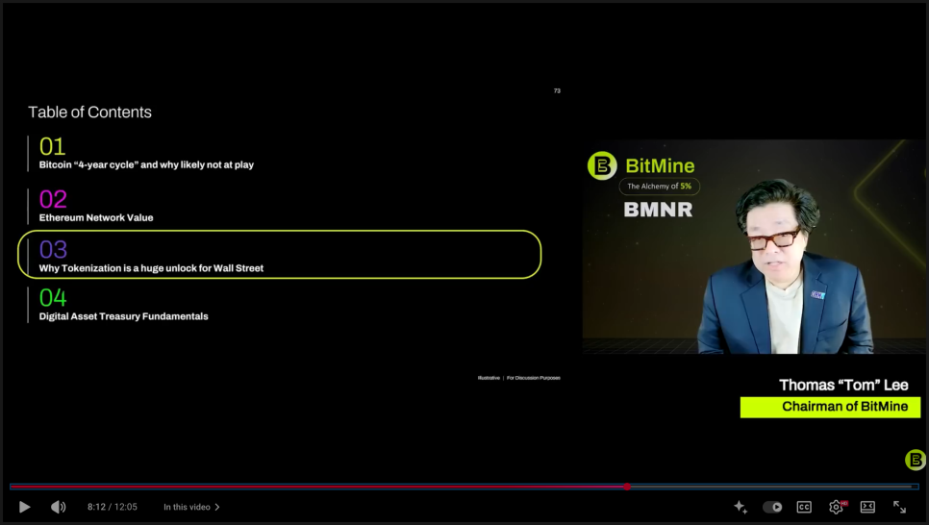The image size is (929, 525).
Task: Mute the video volume
Action: coord(59,507)
